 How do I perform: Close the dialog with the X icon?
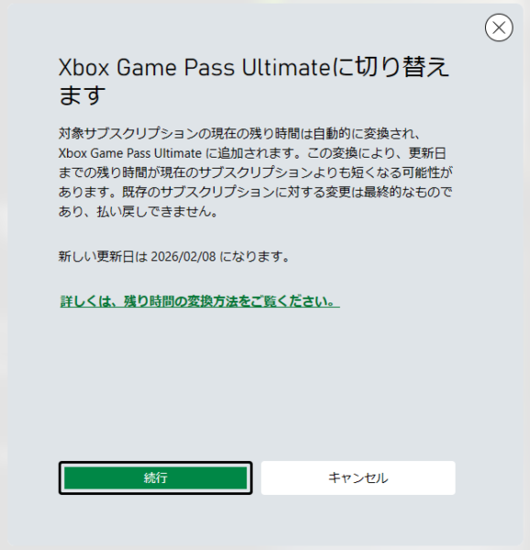point(499,27)
